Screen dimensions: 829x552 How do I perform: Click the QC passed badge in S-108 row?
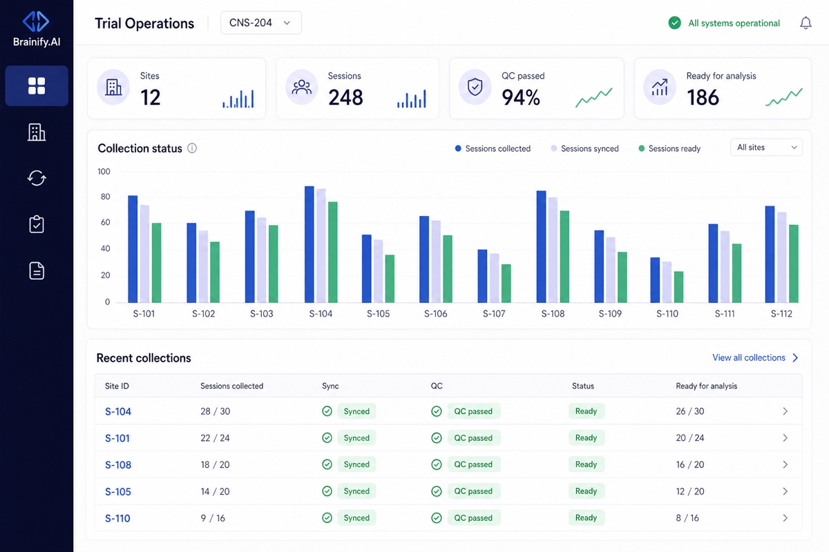click(x=473, y=464)
